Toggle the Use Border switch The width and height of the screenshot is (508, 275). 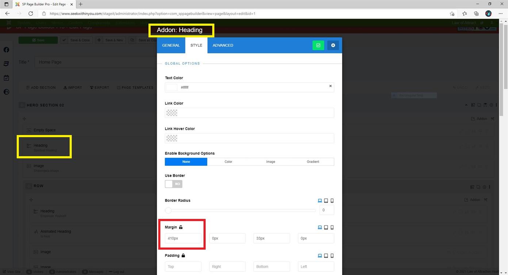[173, 184]
